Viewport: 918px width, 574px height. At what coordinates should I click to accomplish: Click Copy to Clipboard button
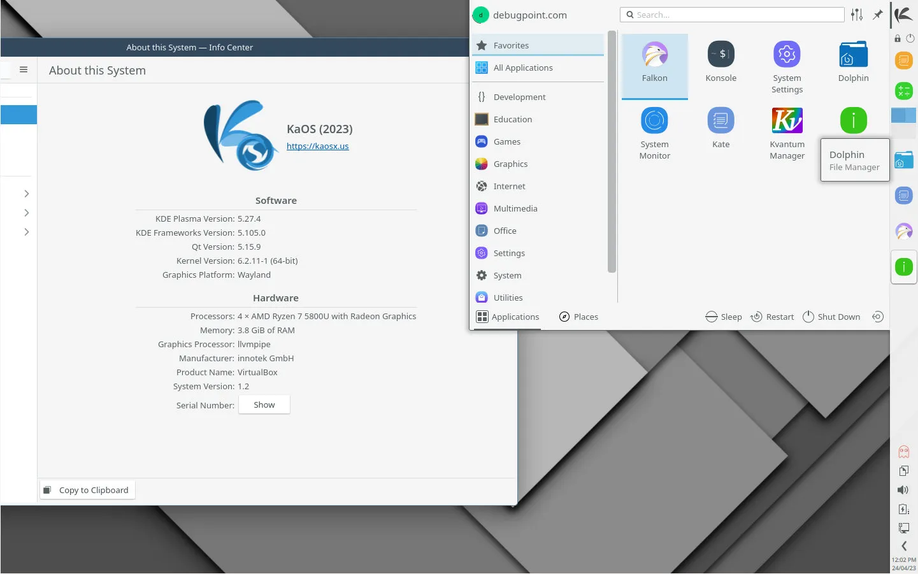[x=88, y=490]
